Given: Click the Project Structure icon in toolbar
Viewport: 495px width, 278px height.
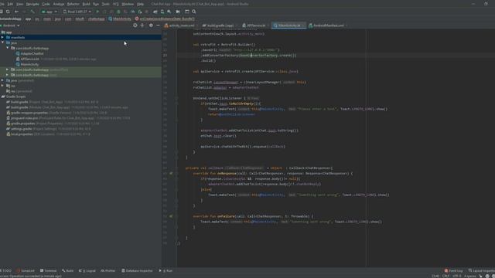Looking at the screenshot, I should (187, 12).
